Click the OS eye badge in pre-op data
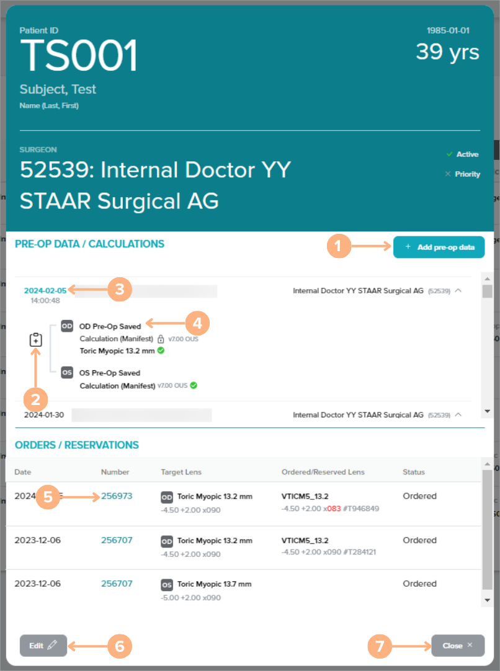This screenshot has width=500, height=671. point(68,373)
